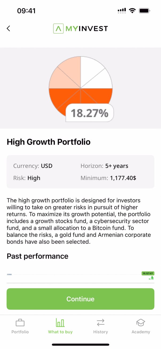Tap the History arrows icon
The image size is (161, 349).
coord(101,323)
